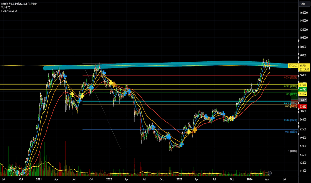Click the 17000 price scale value
This screenshot has width=311, height=183.
303,146
